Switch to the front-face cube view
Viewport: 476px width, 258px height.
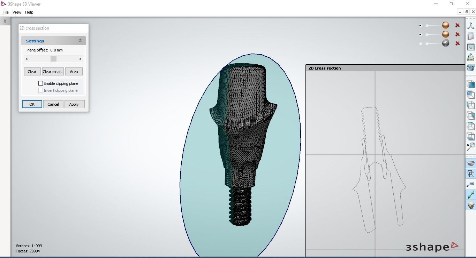(x=471, y=84)
